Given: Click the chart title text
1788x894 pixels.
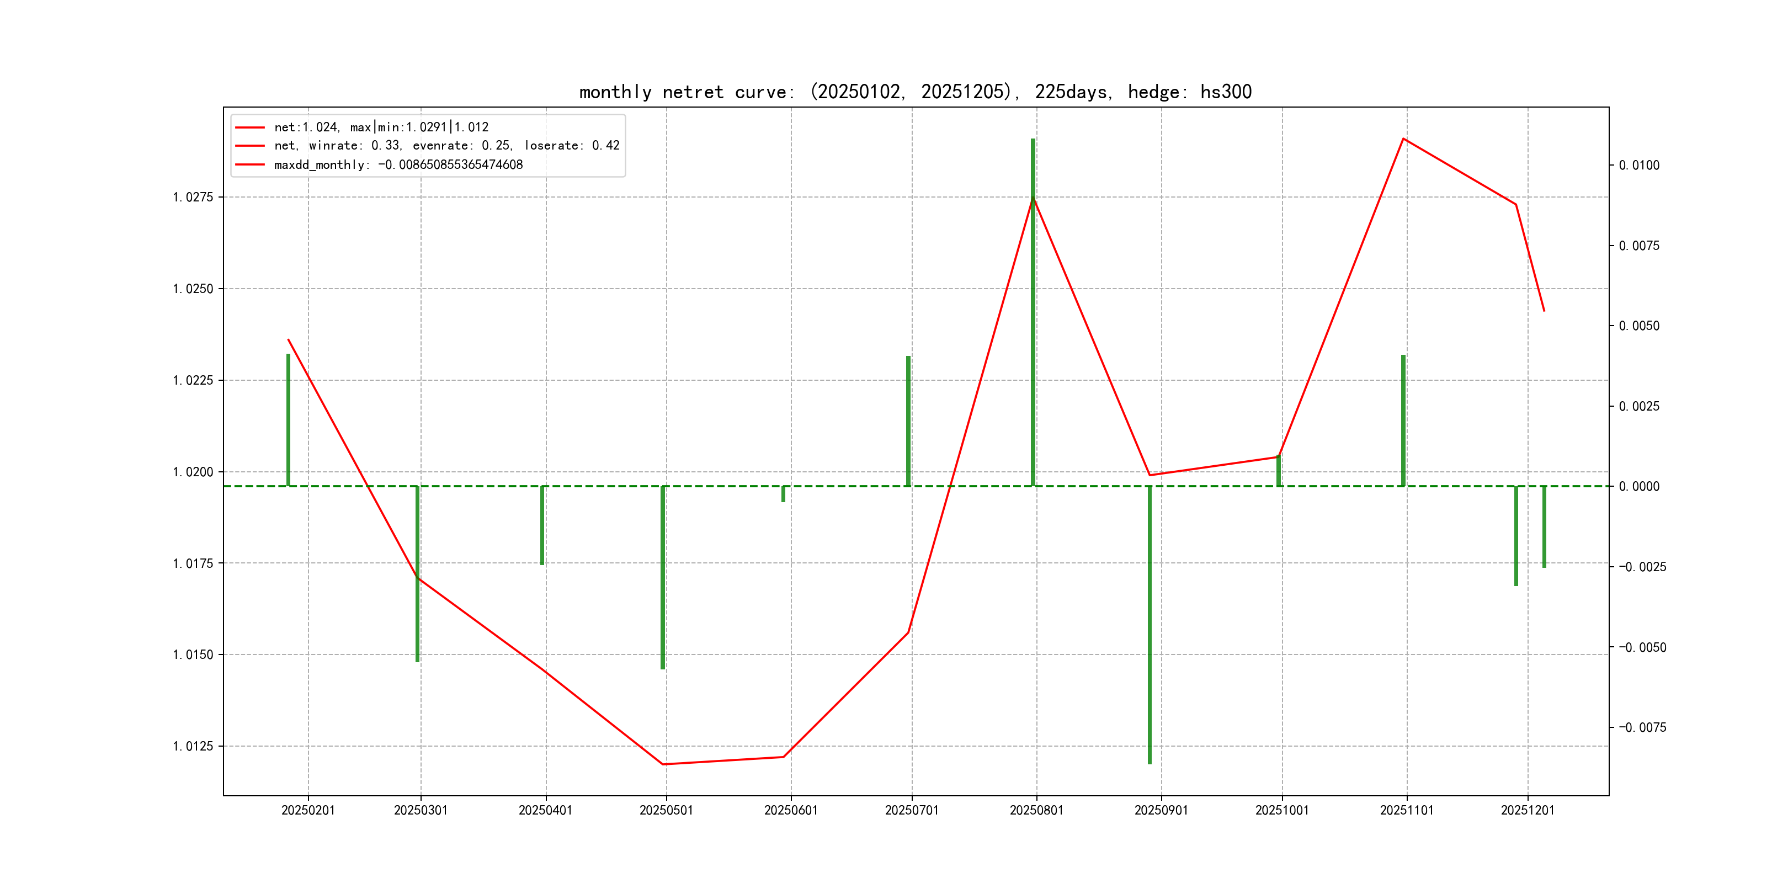Looking at the screenshot, I should point(915,92).
